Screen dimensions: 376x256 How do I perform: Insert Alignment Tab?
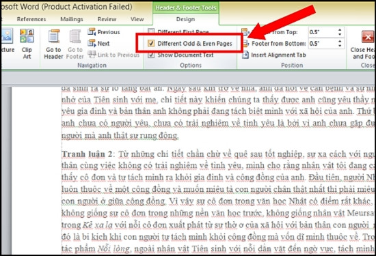273,55
